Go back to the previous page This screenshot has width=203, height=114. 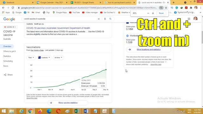point(3,8)
